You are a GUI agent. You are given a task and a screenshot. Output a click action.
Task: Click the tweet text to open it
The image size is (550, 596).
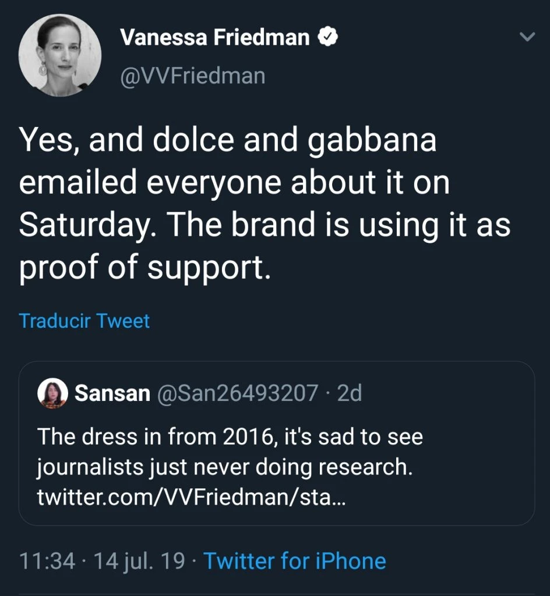262,201
